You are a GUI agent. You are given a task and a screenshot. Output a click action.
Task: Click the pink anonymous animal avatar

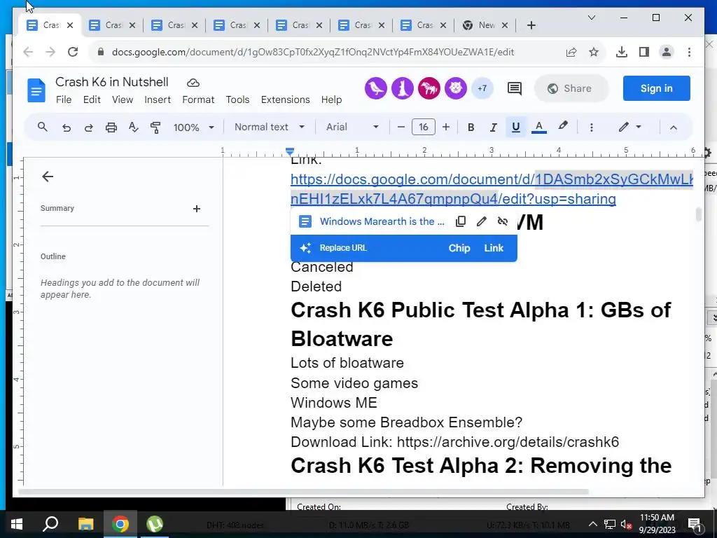coord(429,88)
